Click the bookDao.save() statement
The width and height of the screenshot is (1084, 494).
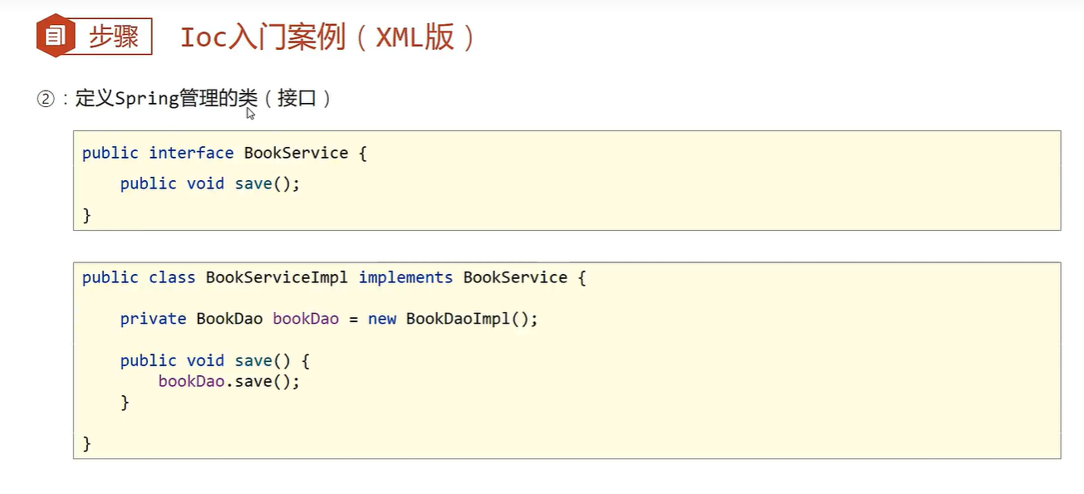[x=228, y=381]
